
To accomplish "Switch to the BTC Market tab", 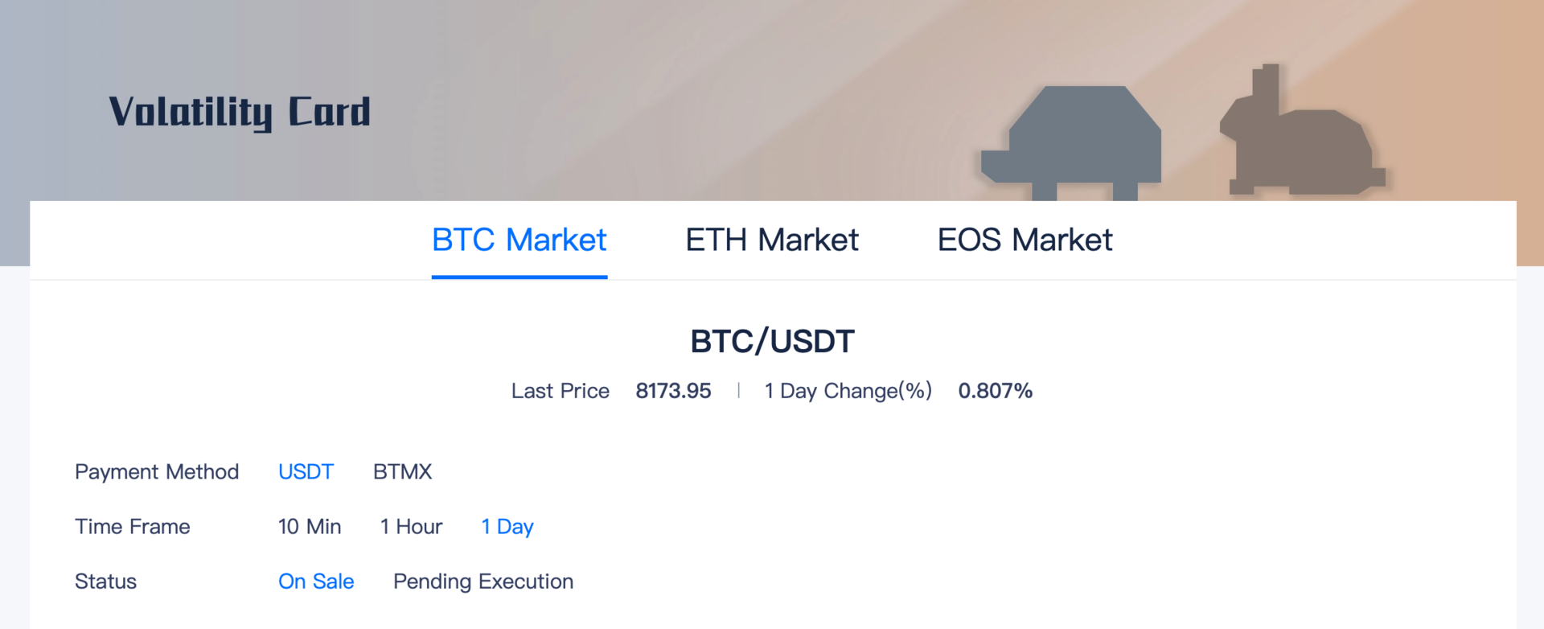I will pyautogui.click(x=519, y=240).
